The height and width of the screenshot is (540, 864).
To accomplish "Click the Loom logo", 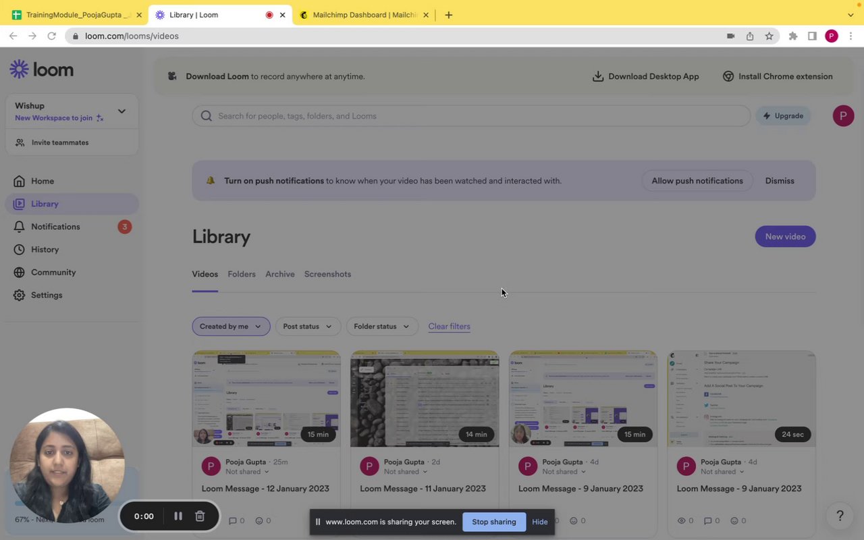I will click(41, 70).
